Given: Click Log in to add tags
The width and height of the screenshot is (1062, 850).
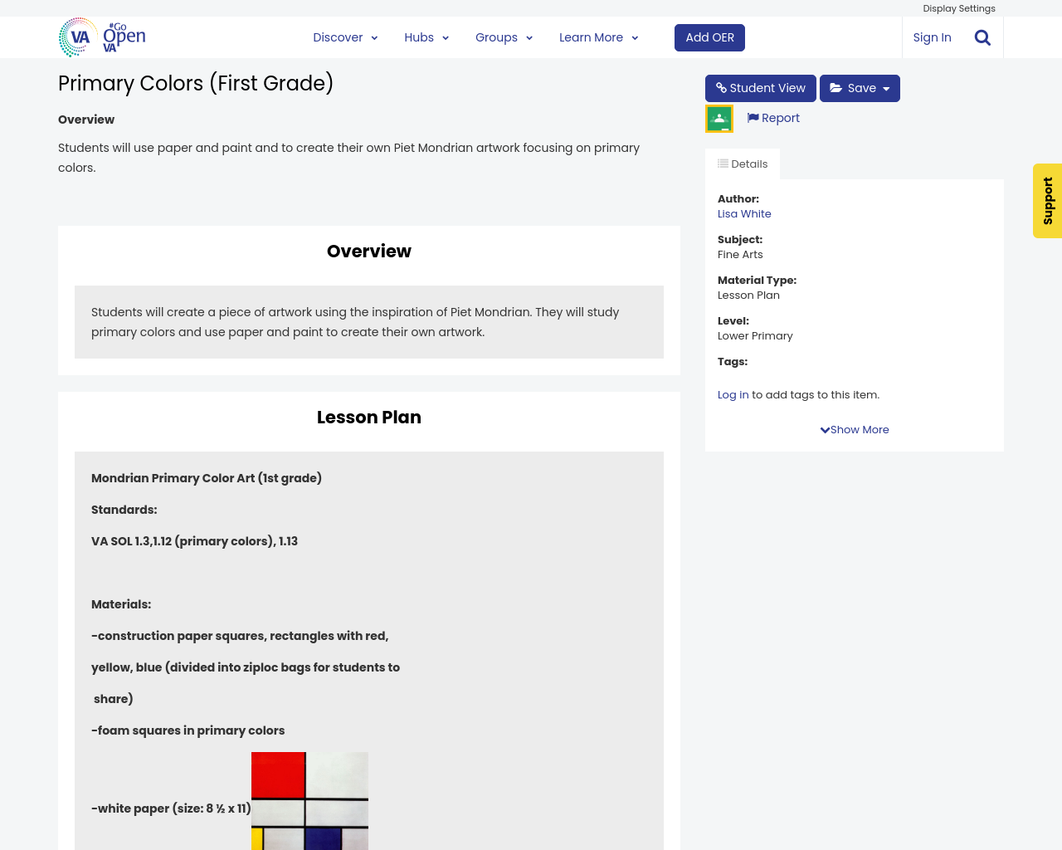Looking at the screenshot, I should 733,395.
